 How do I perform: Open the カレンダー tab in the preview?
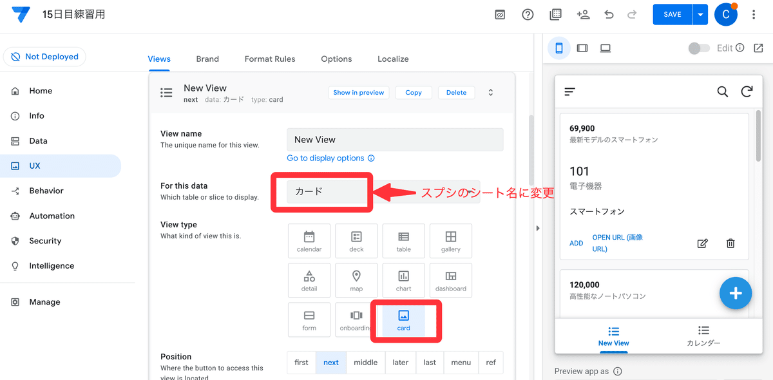tap(704, 337)
